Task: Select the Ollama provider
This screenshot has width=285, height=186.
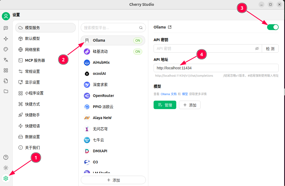Action: [113, 40]
